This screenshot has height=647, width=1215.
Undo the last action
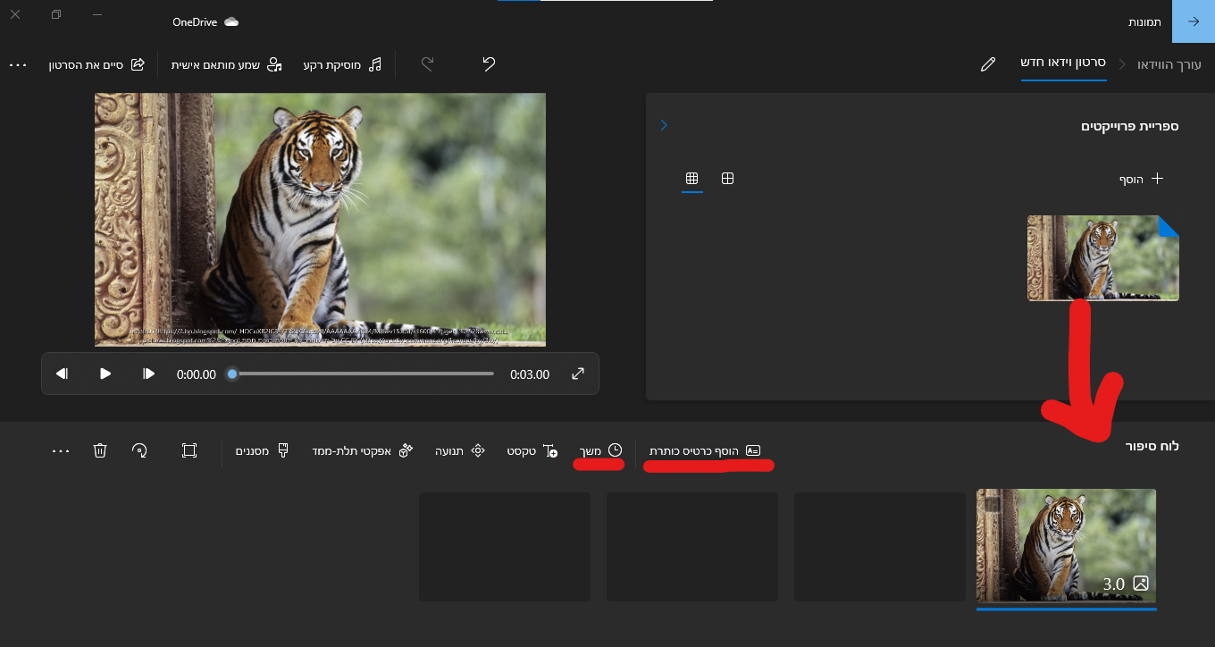pyautogui.click(x=489, y=64)
